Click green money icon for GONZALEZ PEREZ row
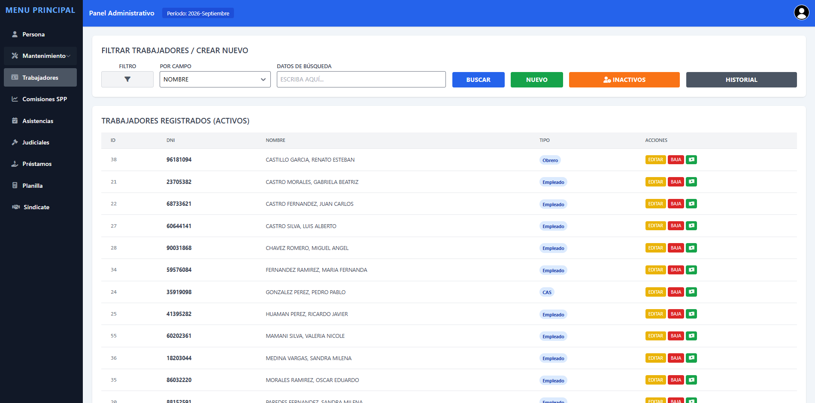Image resolution: width=815 pixels, height=403 pixels. coord(691,292)
